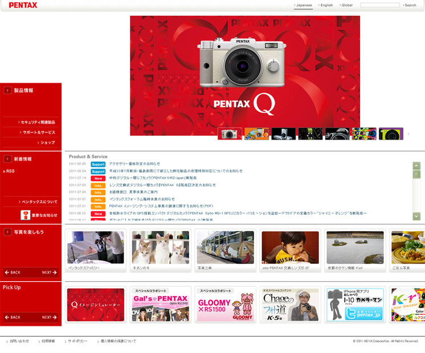Open the お客様窓口 夏季休業のご案内 news link
The image size is (425, 353).
click(133, 192)
